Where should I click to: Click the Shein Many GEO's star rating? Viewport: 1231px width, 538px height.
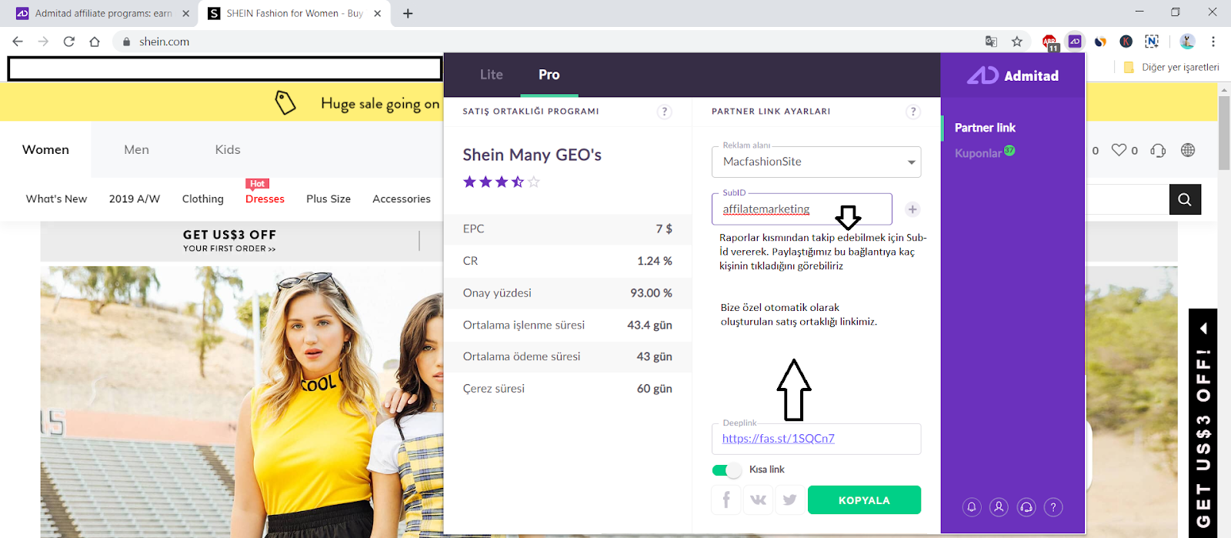[x=502, y=182]
